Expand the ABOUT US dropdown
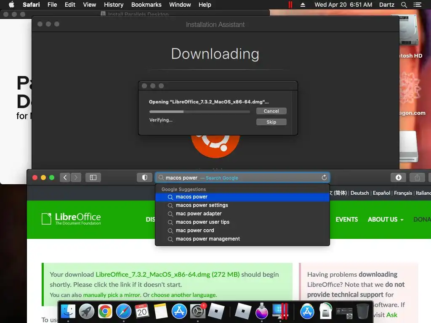The image size is (431, 323). click(x=386, y=220)
